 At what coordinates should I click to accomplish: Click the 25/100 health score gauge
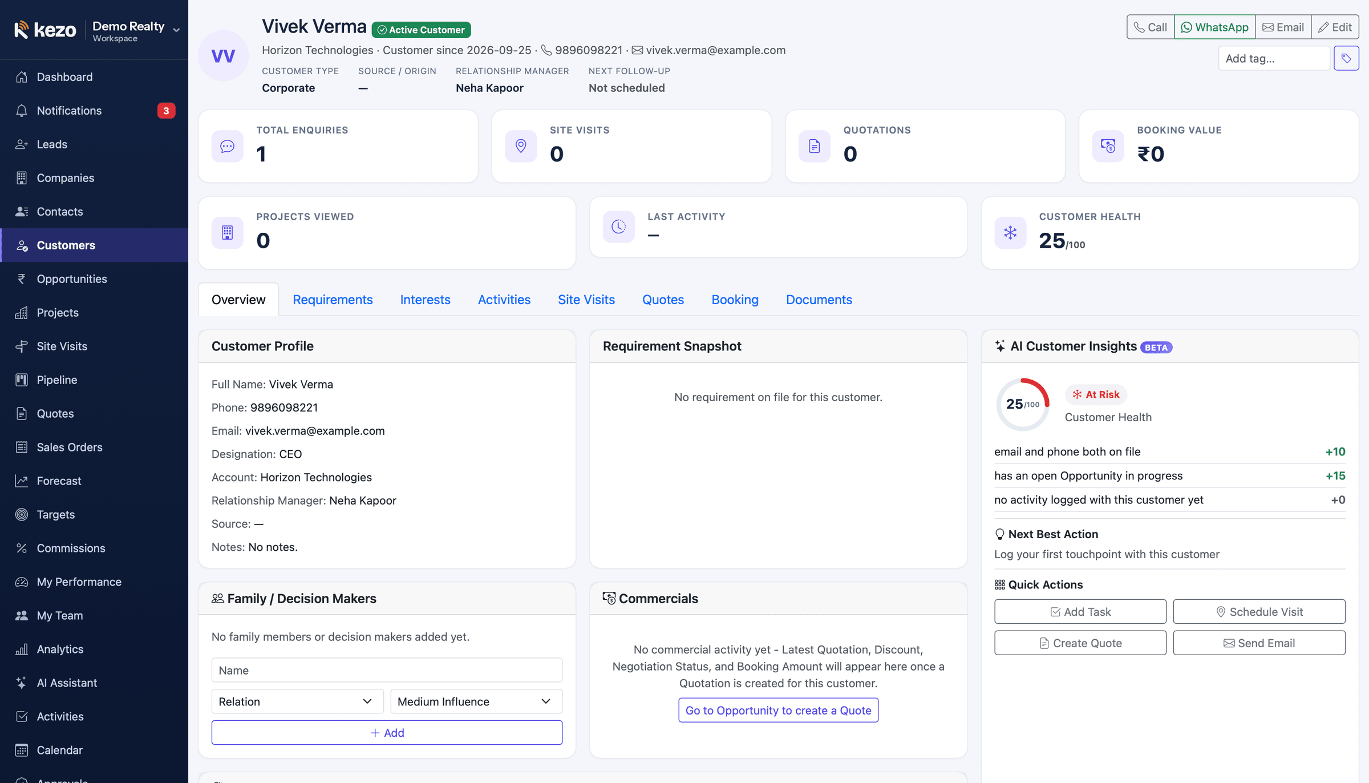(1023, 405)
